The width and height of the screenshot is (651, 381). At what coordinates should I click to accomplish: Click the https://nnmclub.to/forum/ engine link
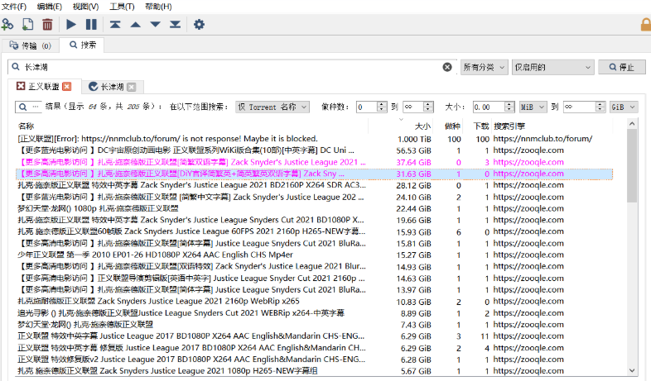point(542,139)
